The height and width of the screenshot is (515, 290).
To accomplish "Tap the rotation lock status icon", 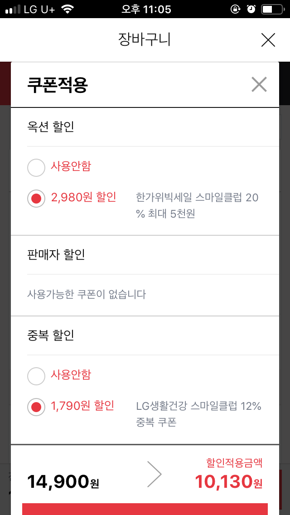I will click(x=235, y=9).
